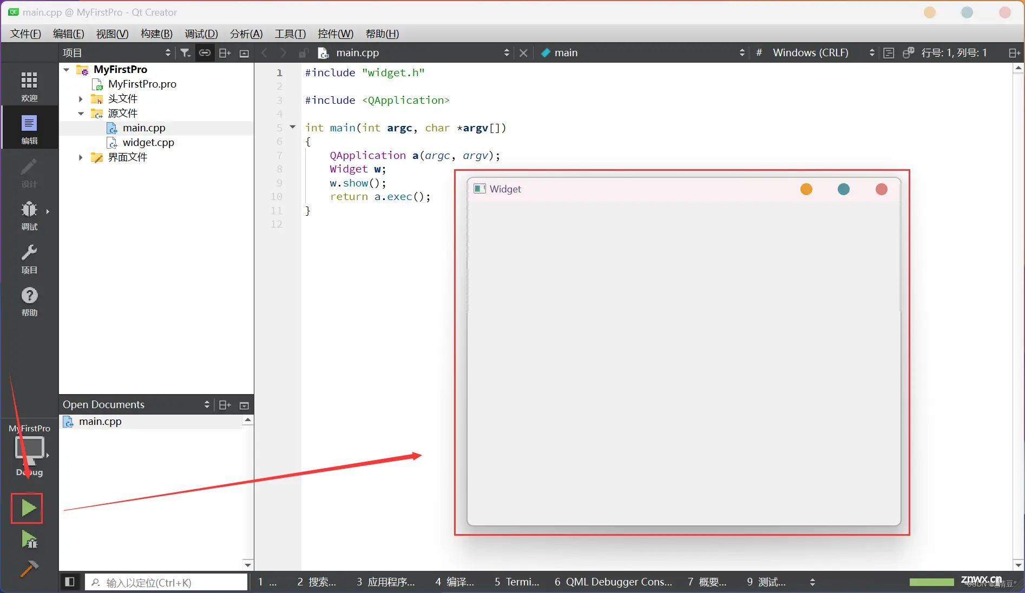Screen dimensions: 1025x593
Task: Open the 工具(T) menu
Action: pyautogui.click(x=290, y=34)
